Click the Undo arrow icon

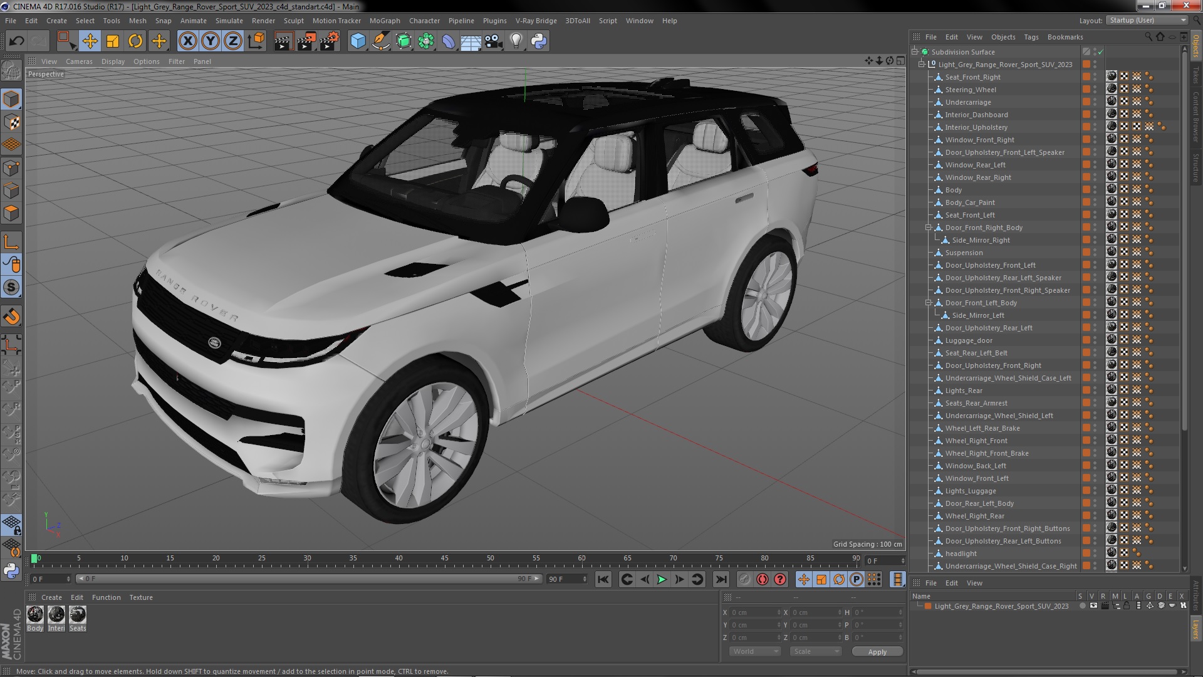click(x=16, y=41)
